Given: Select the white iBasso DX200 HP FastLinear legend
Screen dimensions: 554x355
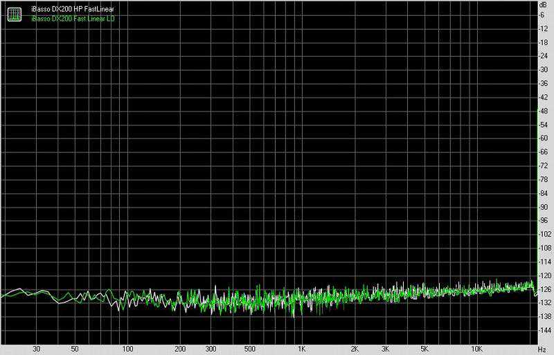Looking at the screenshot, I should click(73, 9).
